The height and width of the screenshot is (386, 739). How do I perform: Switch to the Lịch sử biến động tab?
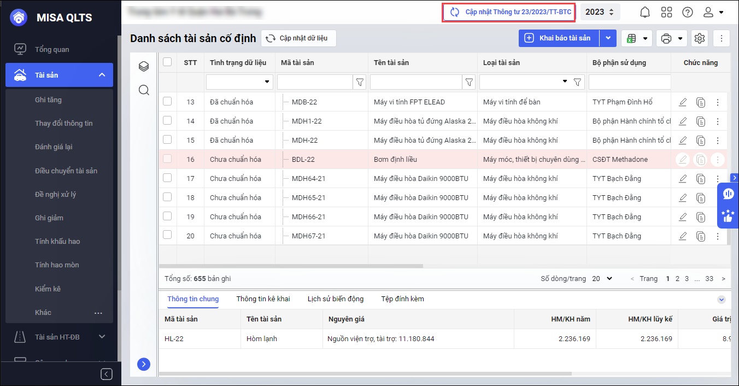point(336,299)
